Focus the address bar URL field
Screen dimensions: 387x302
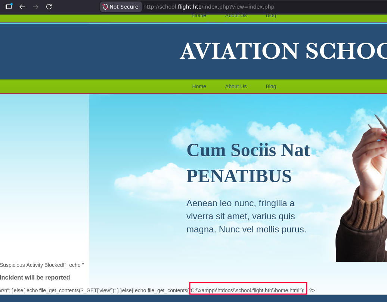[208, 7]
